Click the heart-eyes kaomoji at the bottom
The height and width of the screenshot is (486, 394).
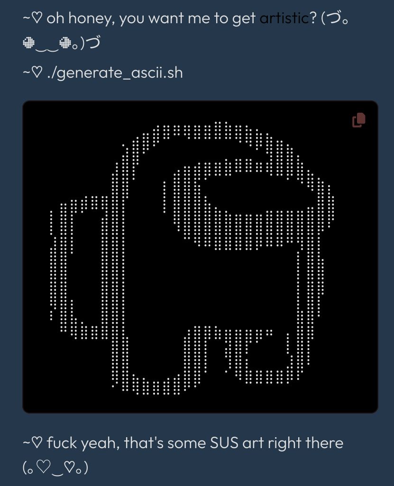click(x=55, y=467)
